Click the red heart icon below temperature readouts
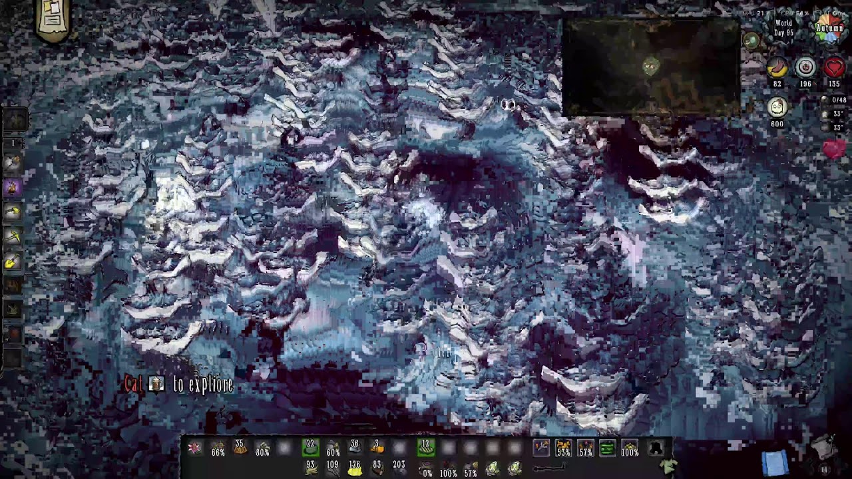This screenshot has height=479, width=852. tap(834, 149)
